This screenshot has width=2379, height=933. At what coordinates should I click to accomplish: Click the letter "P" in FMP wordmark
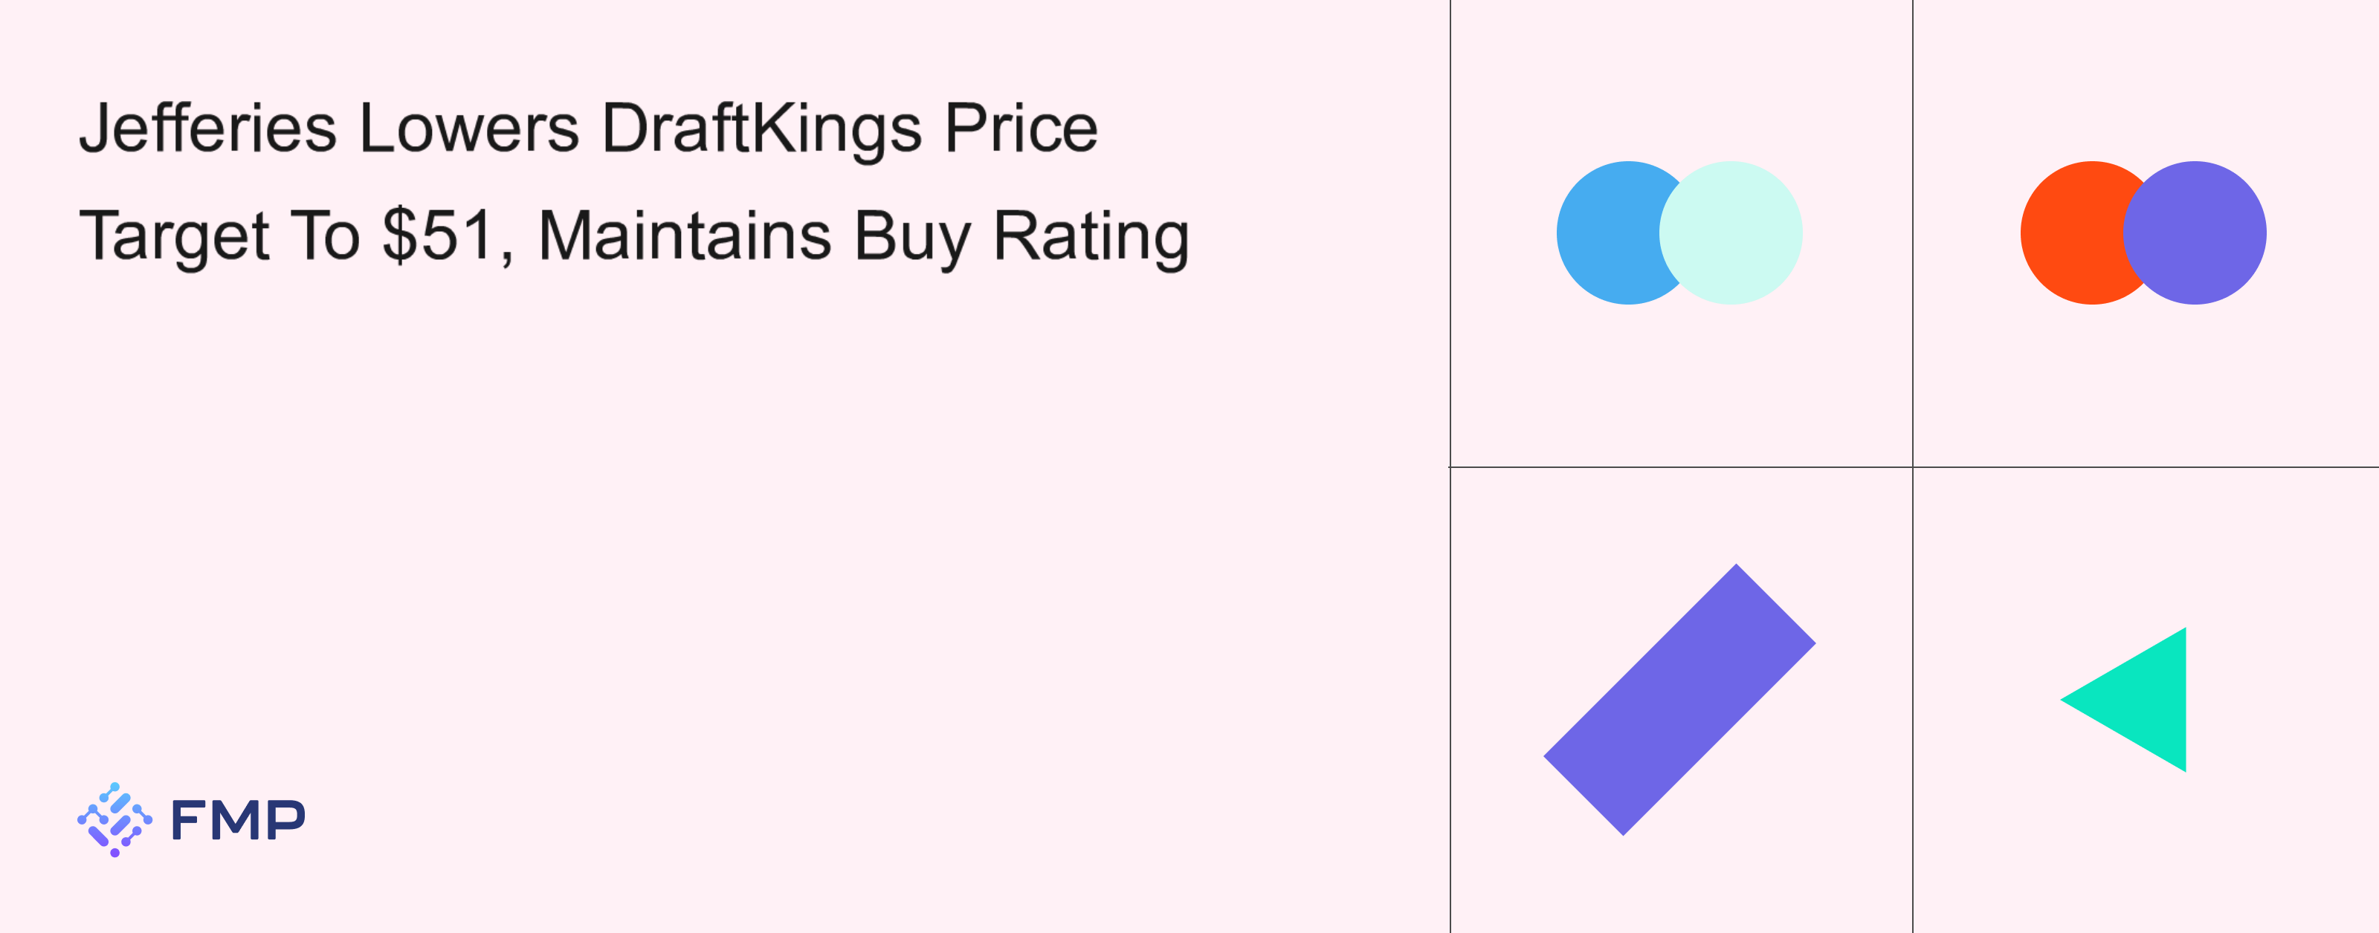(x=286, y=820)
